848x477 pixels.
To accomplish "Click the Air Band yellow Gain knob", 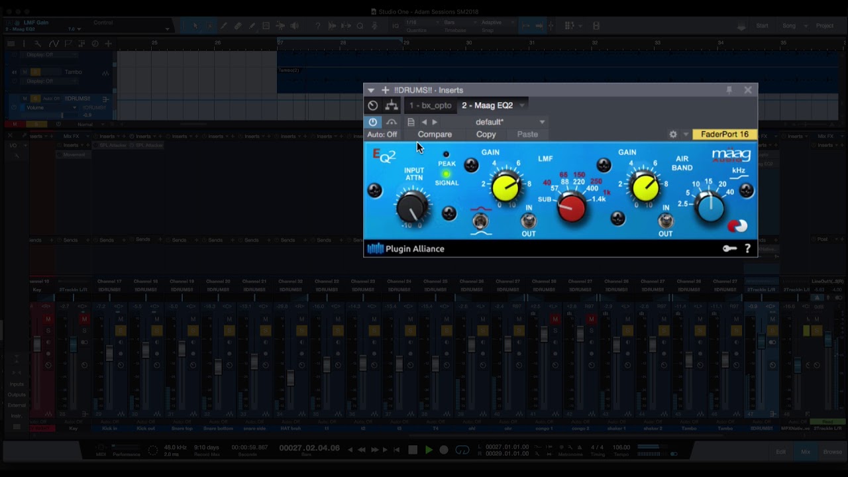I will tap(645, 187).
